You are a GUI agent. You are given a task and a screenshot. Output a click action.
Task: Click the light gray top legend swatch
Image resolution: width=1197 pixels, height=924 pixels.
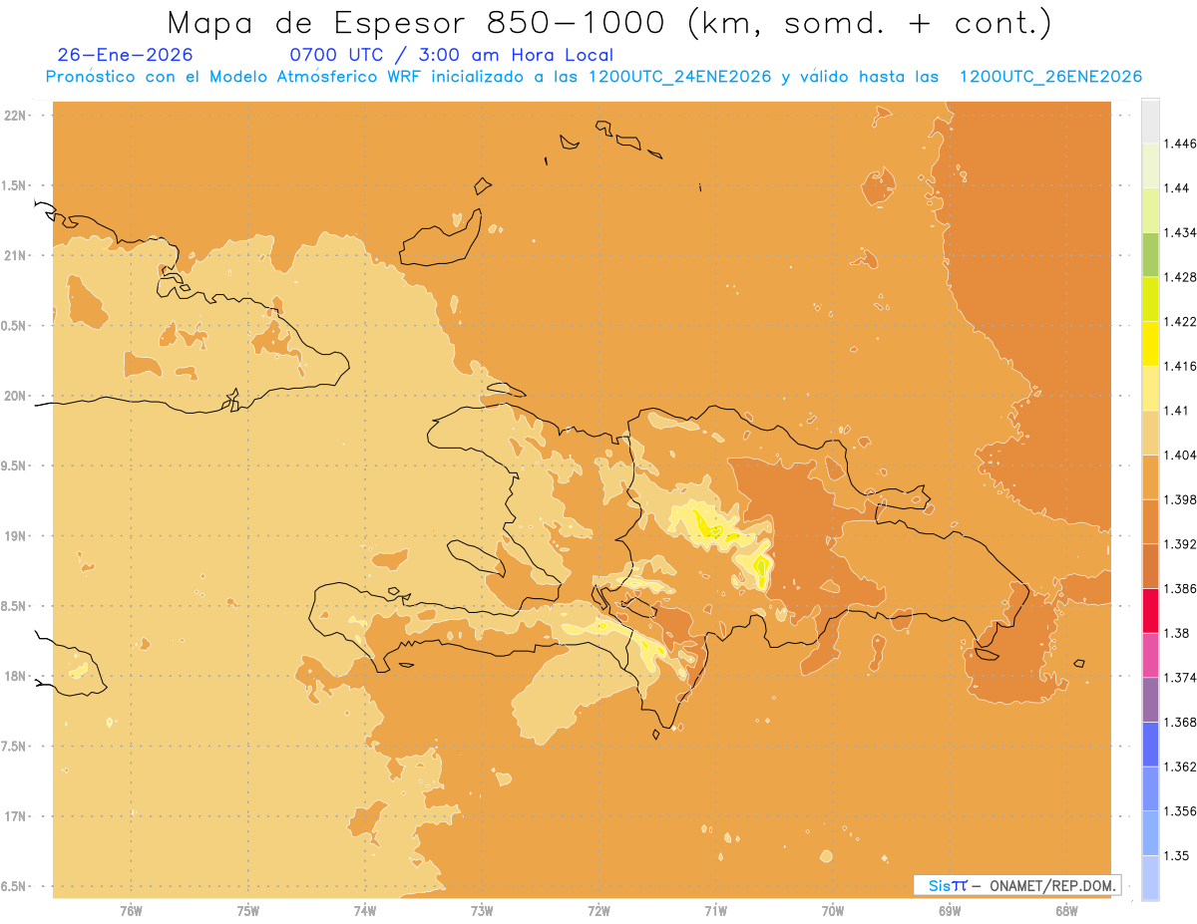[x=1150, y=121]
